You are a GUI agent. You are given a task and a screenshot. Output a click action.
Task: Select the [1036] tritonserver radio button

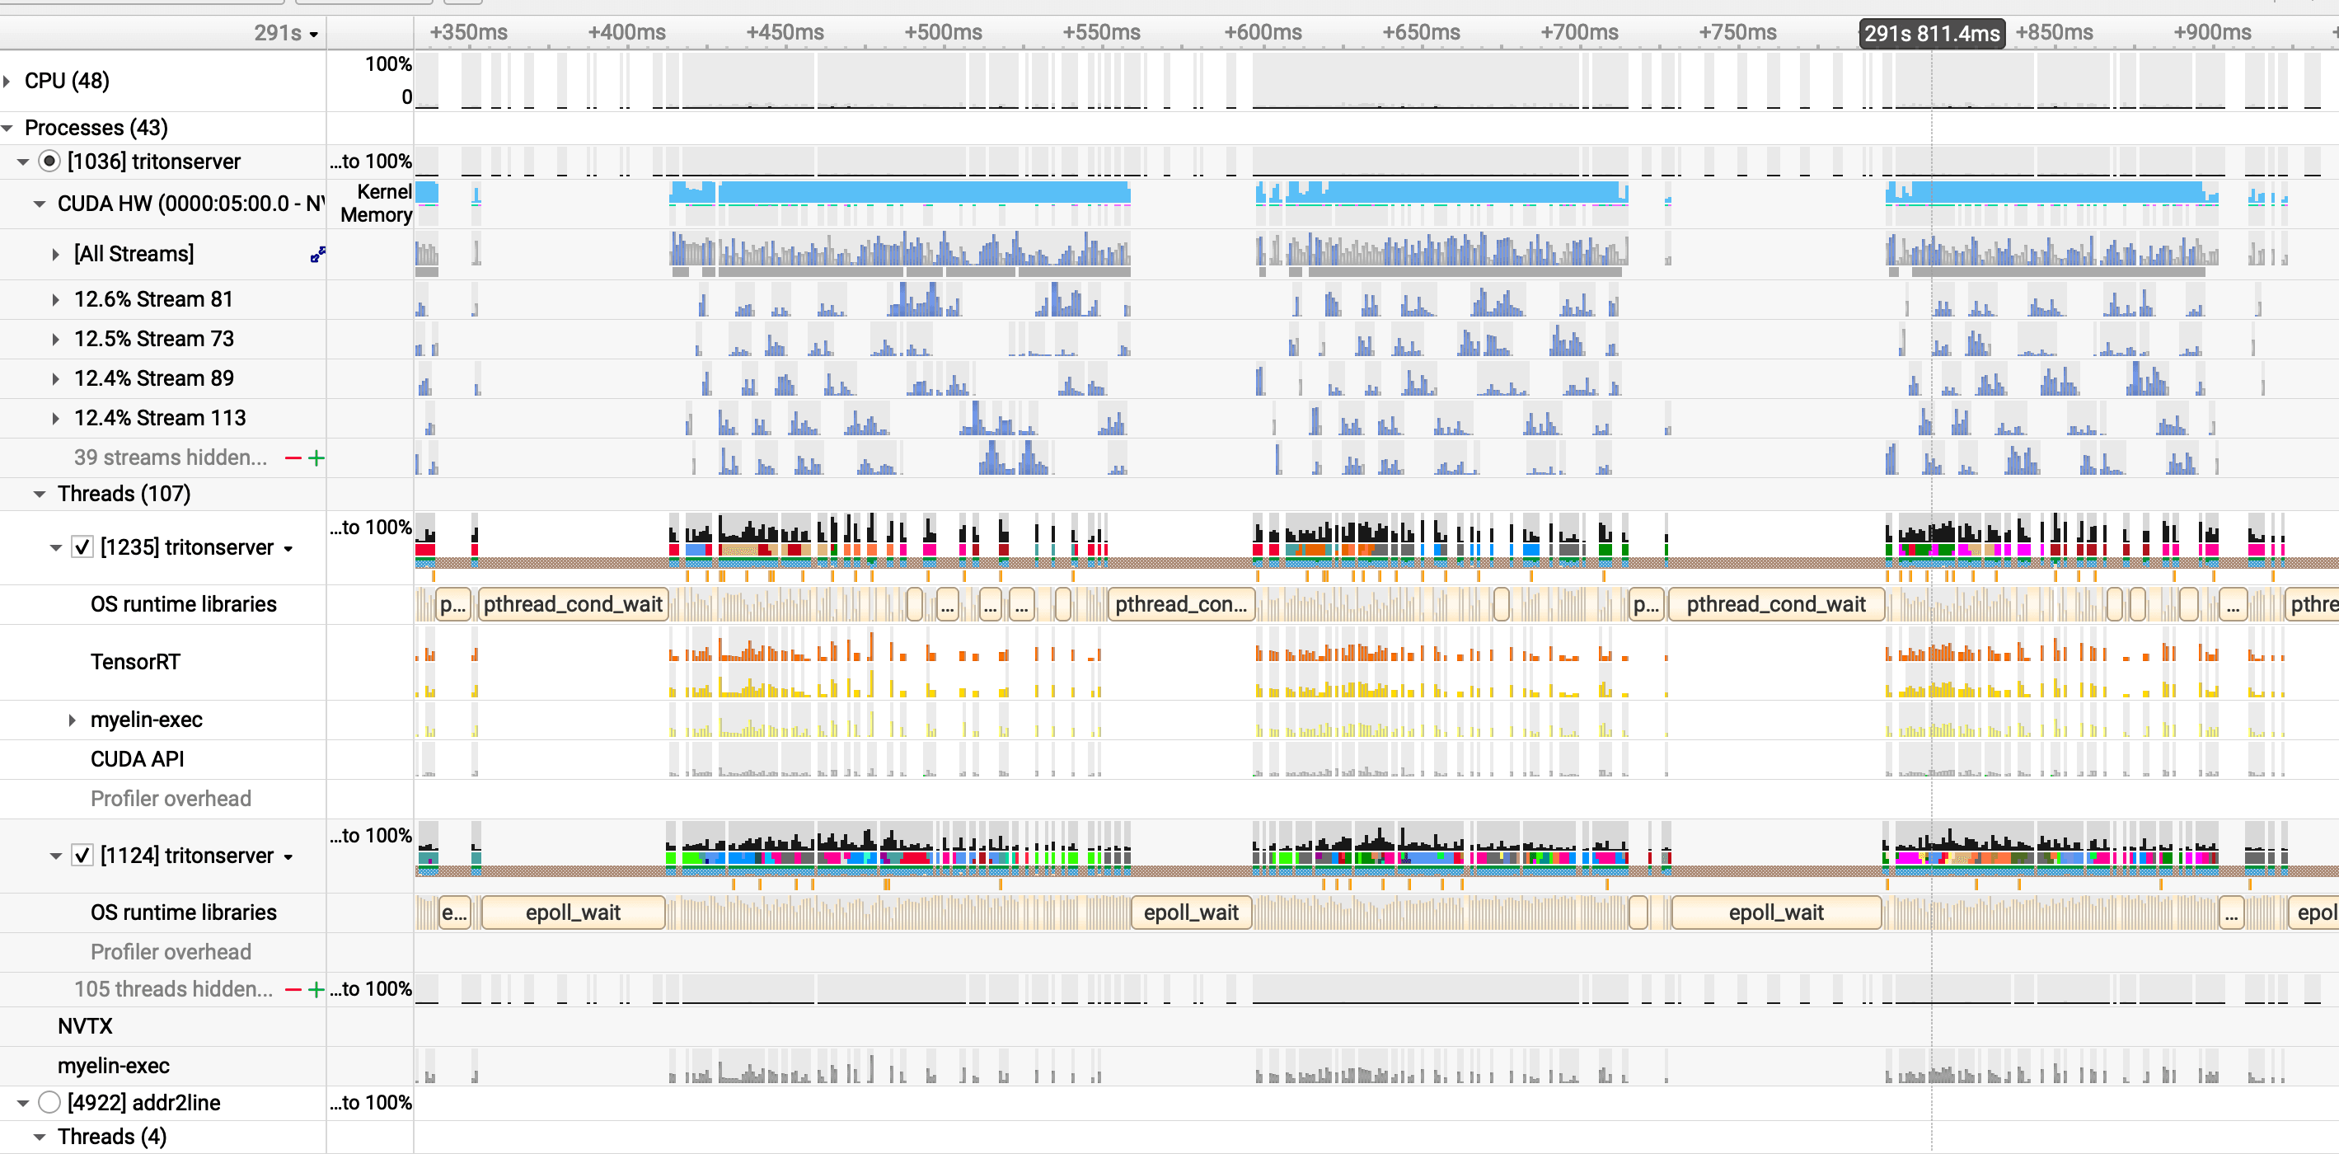point(49,162)
